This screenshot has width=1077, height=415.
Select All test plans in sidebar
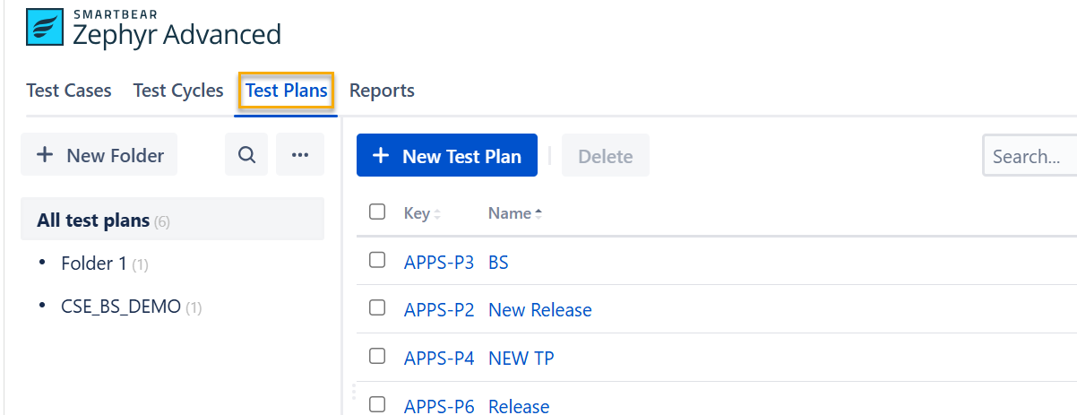(93, 220)
